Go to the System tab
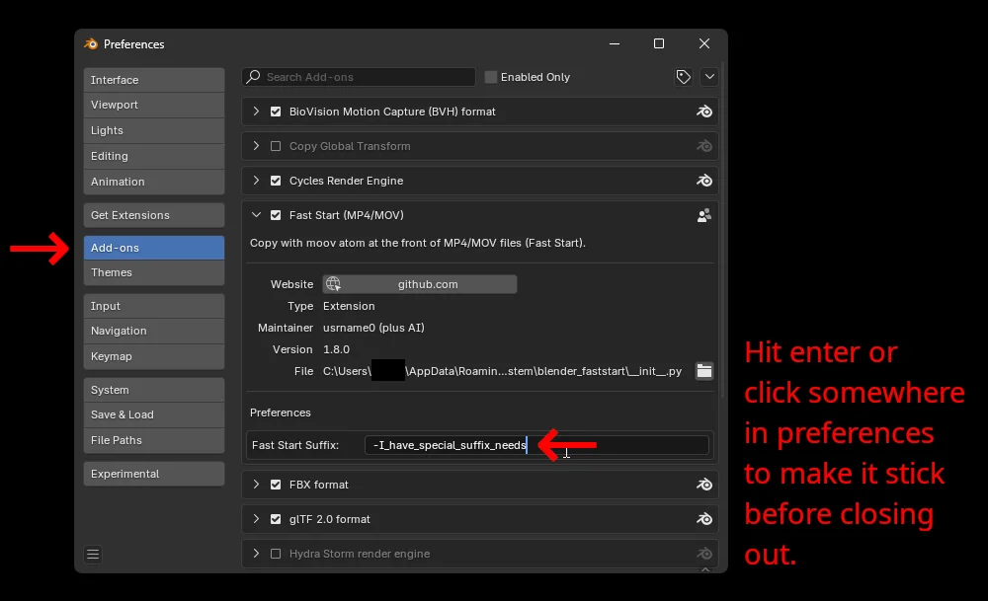Viewport: 988px width, 601px height. [x=154, y=390]
